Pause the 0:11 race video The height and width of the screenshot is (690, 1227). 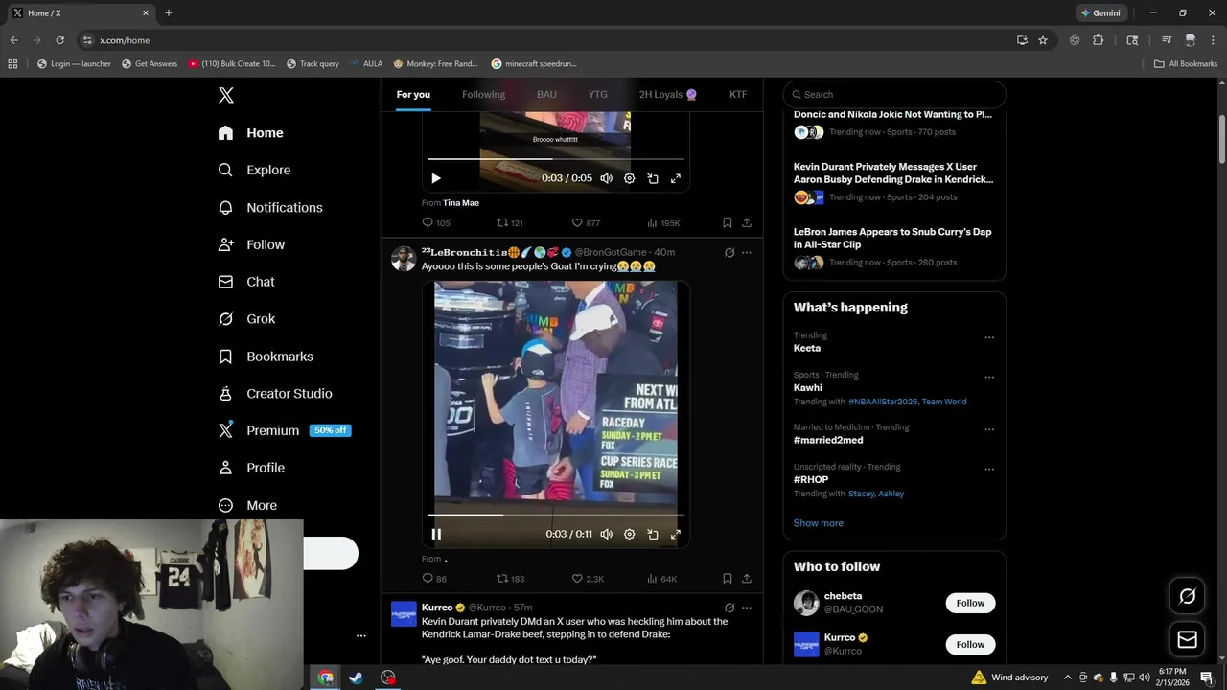(436, 534)
